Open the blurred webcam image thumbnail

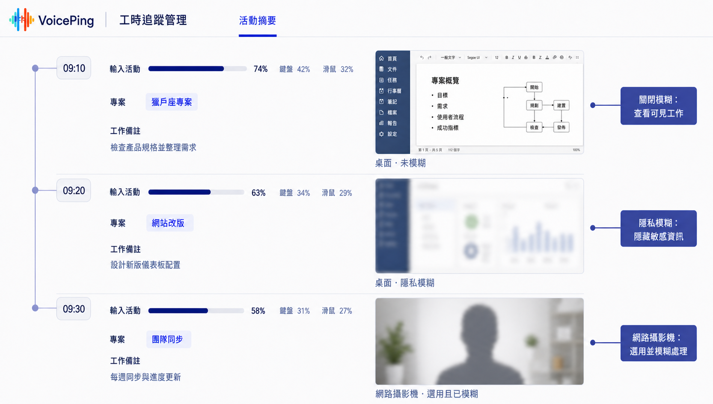479,342
